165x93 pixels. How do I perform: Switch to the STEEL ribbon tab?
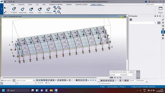tap(13, 5)
